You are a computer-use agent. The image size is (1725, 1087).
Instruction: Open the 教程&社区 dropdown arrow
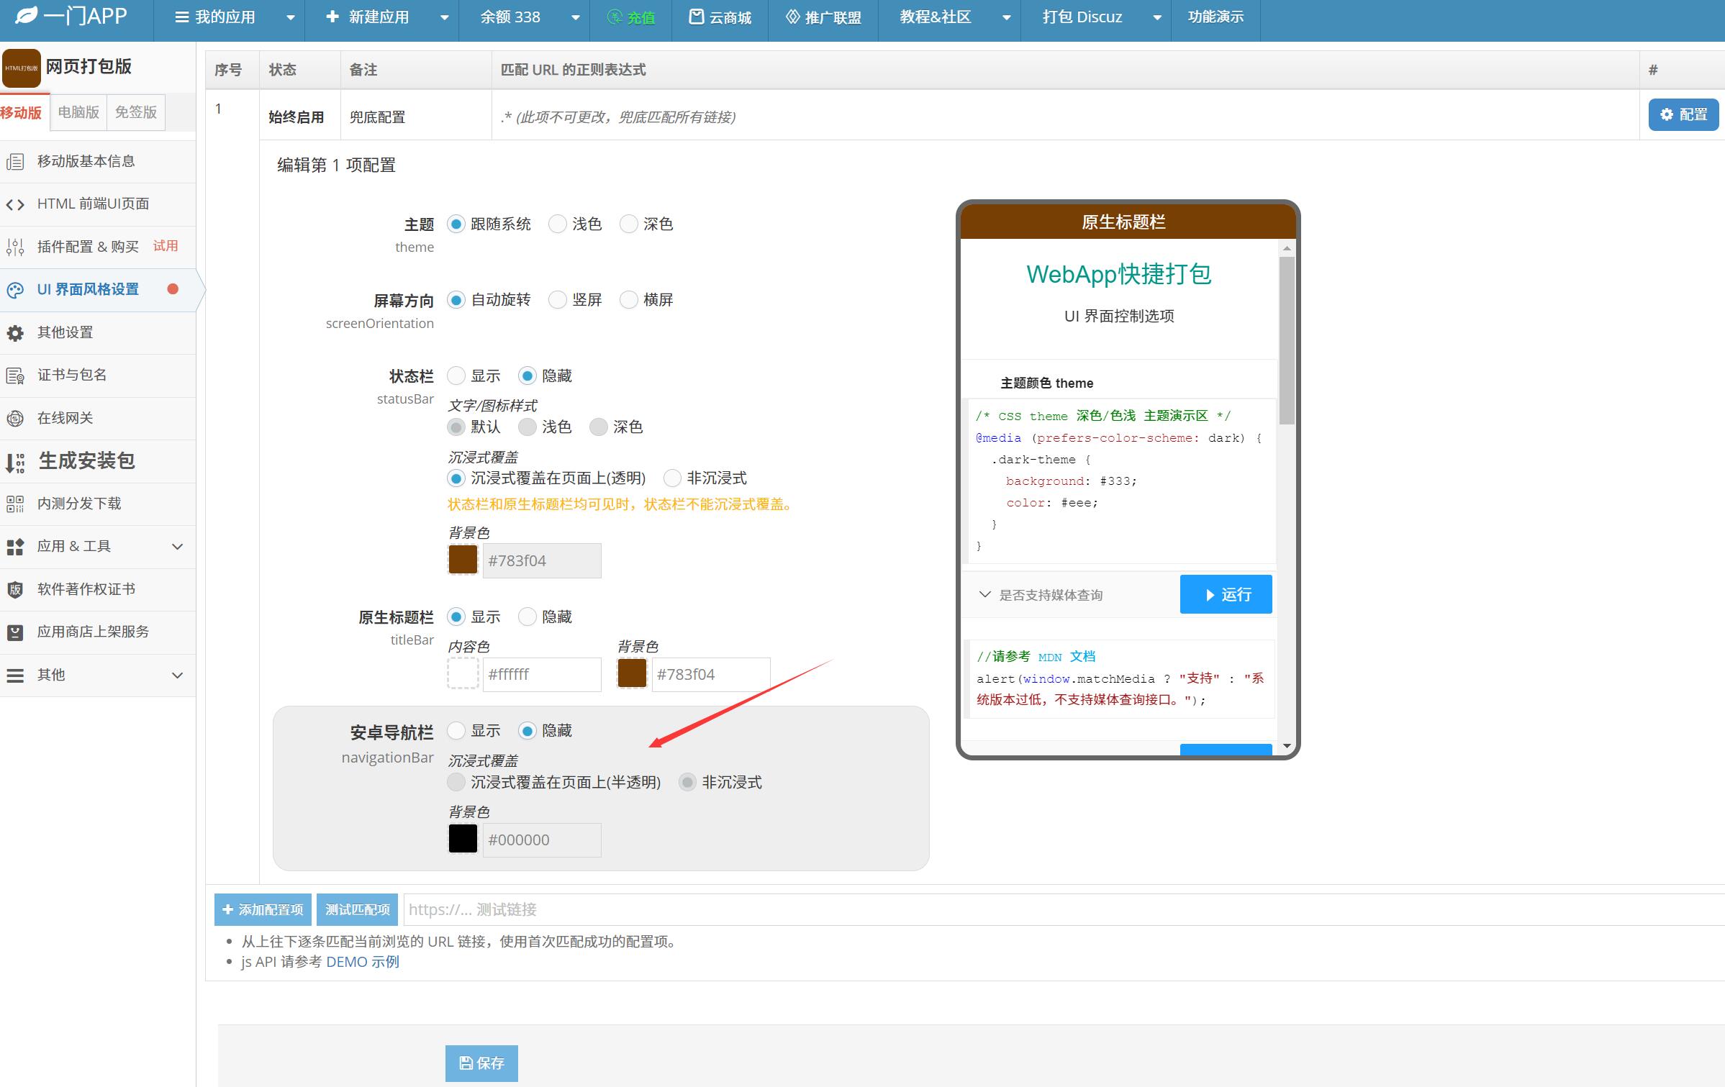click(1007, 17)
